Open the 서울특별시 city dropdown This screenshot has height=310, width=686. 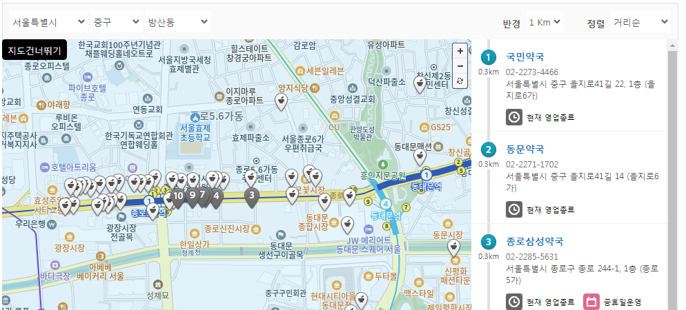48,22
